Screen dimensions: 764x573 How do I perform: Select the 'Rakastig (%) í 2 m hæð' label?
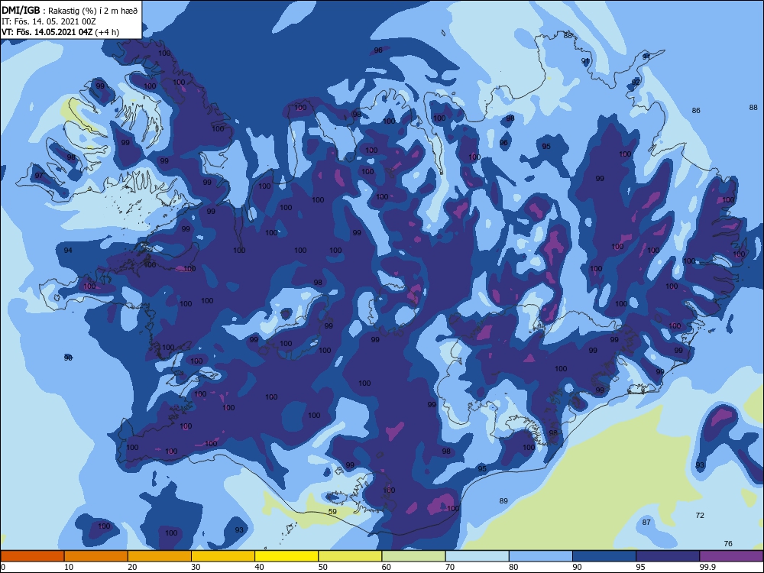[x=93, y=10]
